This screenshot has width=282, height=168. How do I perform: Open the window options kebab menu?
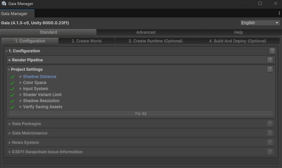(x=279, y=13)
